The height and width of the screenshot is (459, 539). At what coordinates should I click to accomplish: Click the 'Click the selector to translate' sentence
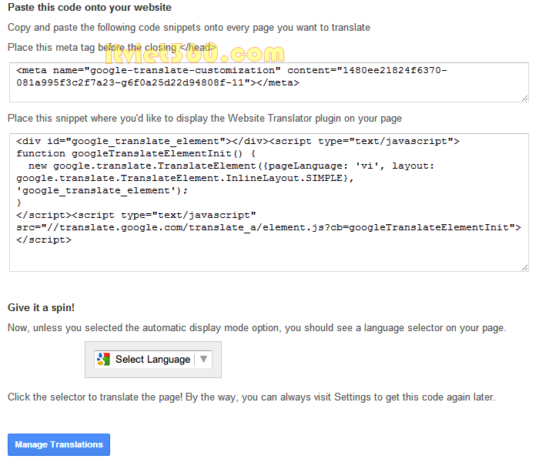tap(251, 397)
